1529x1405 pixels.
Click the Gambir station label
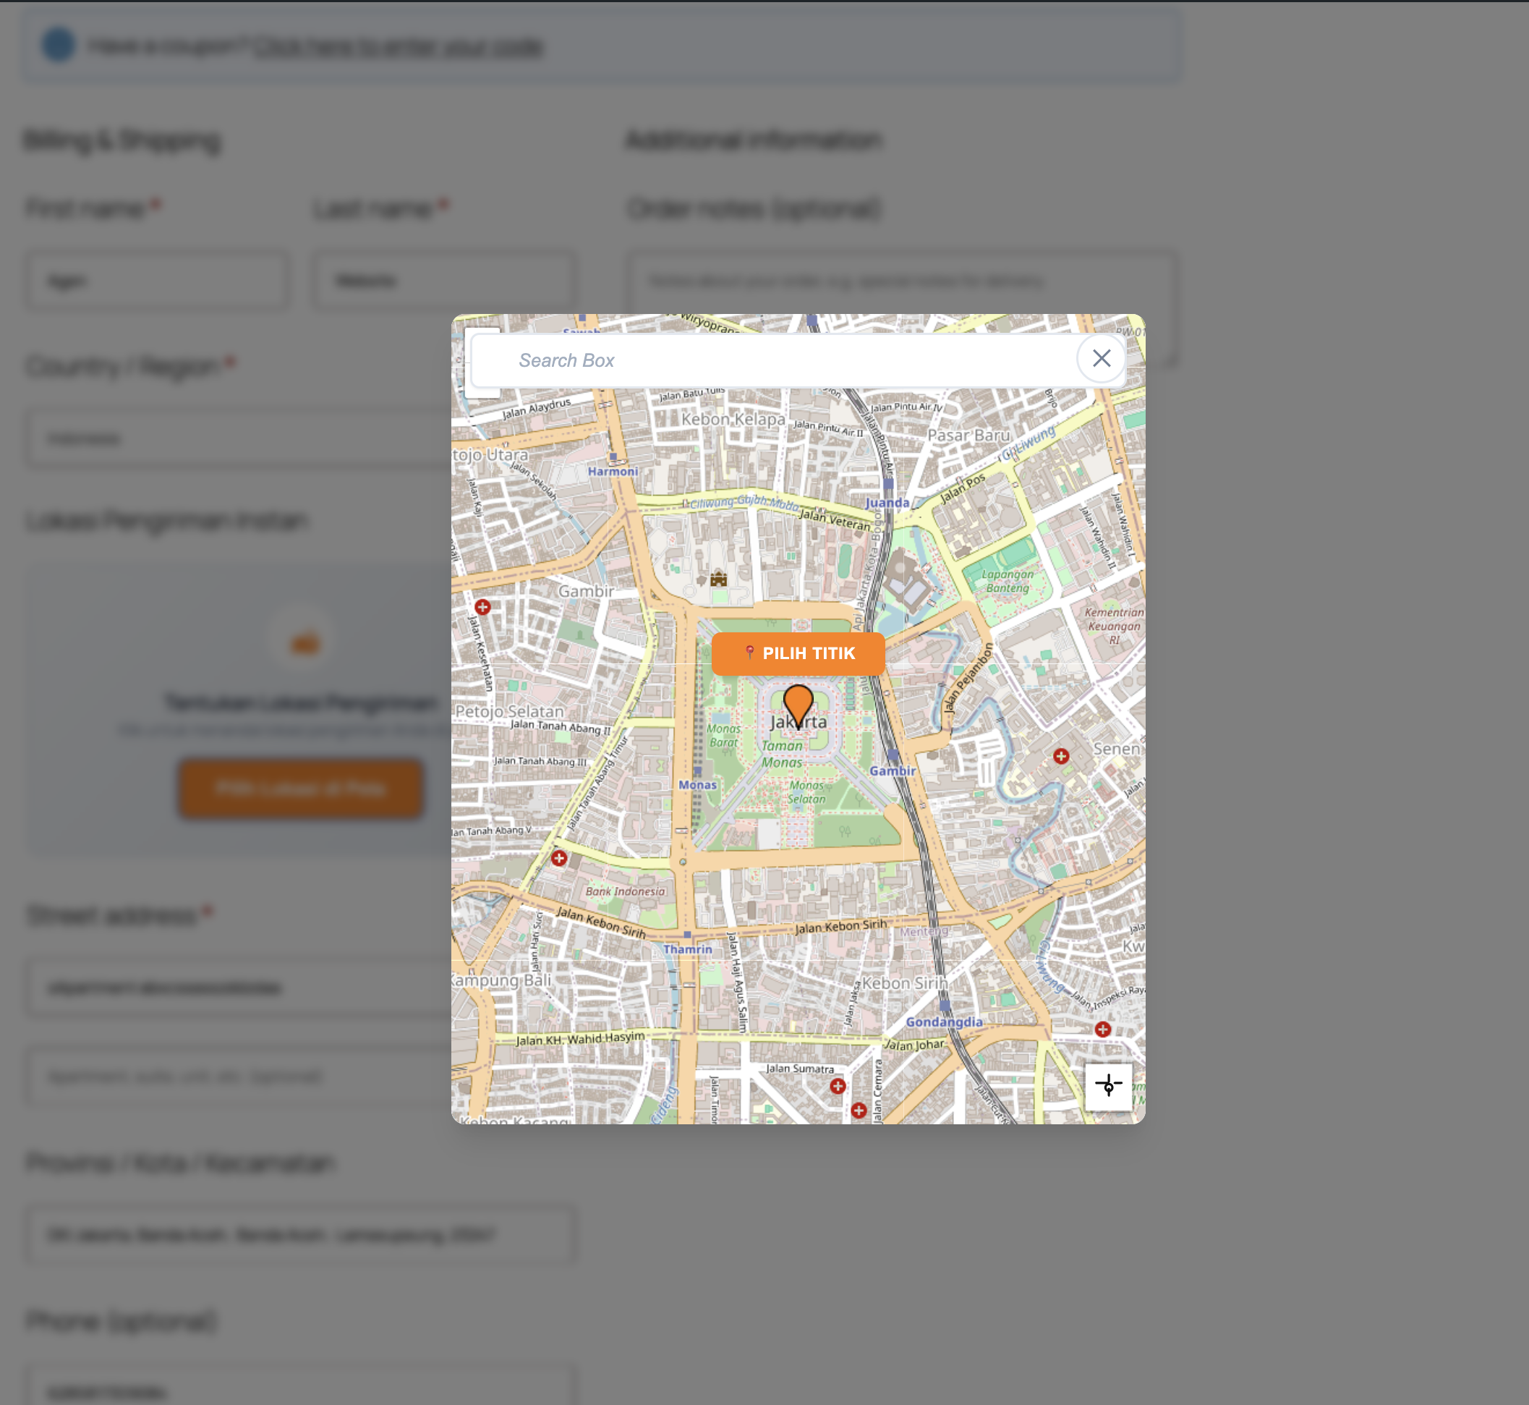(x=893, y=771)
